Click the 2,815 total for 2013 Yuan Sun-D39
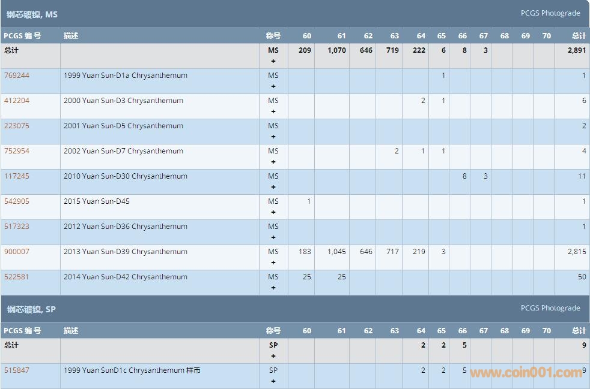Image resolution: width=590 pixels, height=389 pixels. tap(576, 252)
